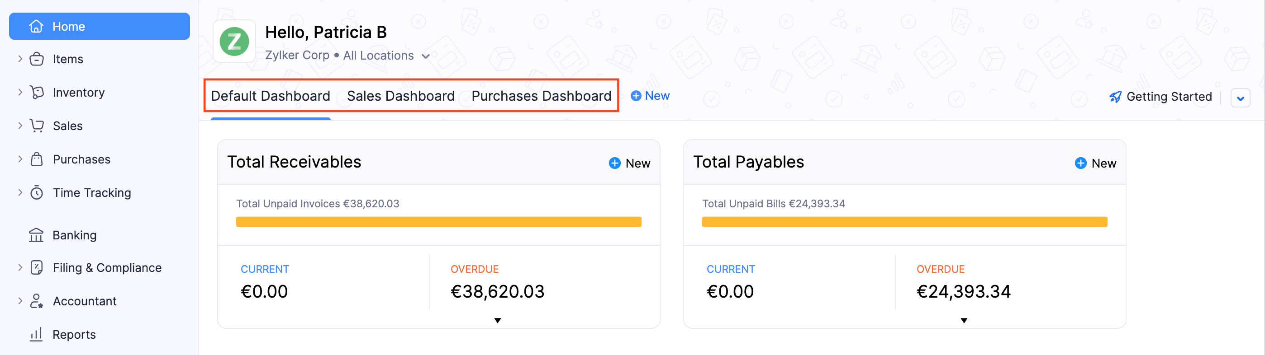The height and width of the screenshot is (355, 1265).
Task: Switch to the Purchases Dashboard tab
Action: (x=541, y=96)
